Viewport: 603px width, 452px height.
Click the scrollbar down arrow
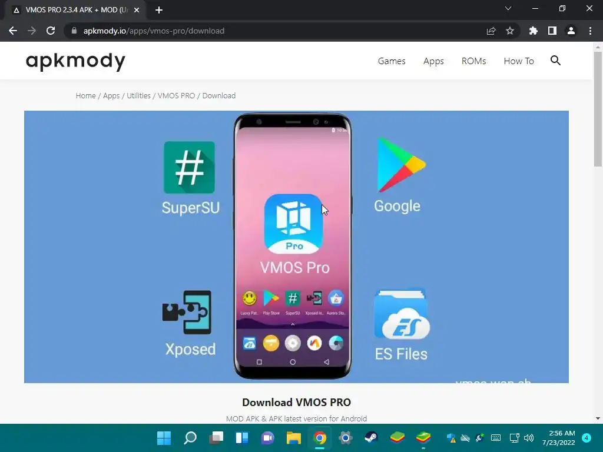pyautogui.click(x=598, y=418)
